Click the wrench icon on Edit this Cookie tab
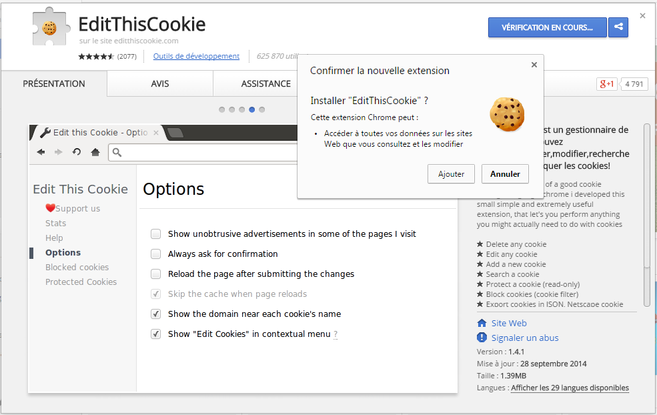This screenshot has width=657, height=415. (45, 133)
